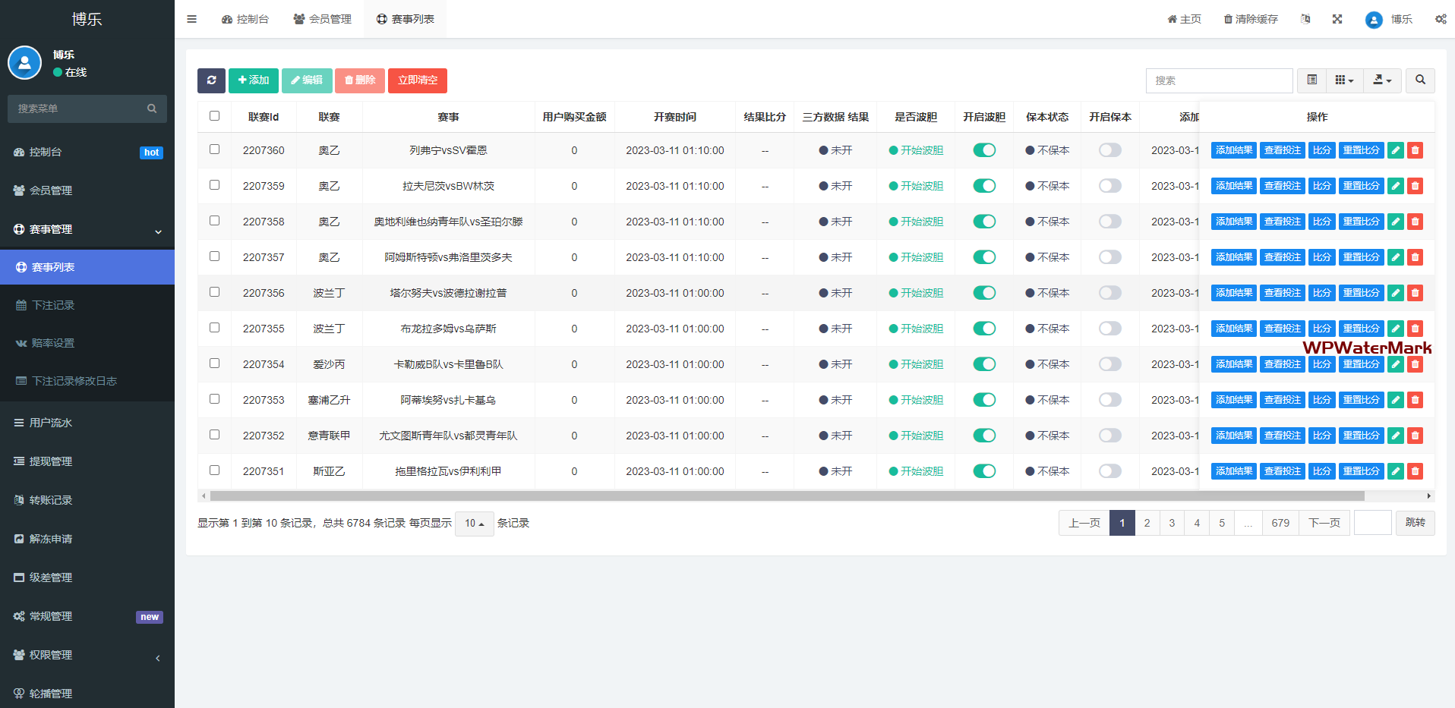Check the row 2207354 checkbox
Screen dimensions: 1455x708
click(214, 363)
